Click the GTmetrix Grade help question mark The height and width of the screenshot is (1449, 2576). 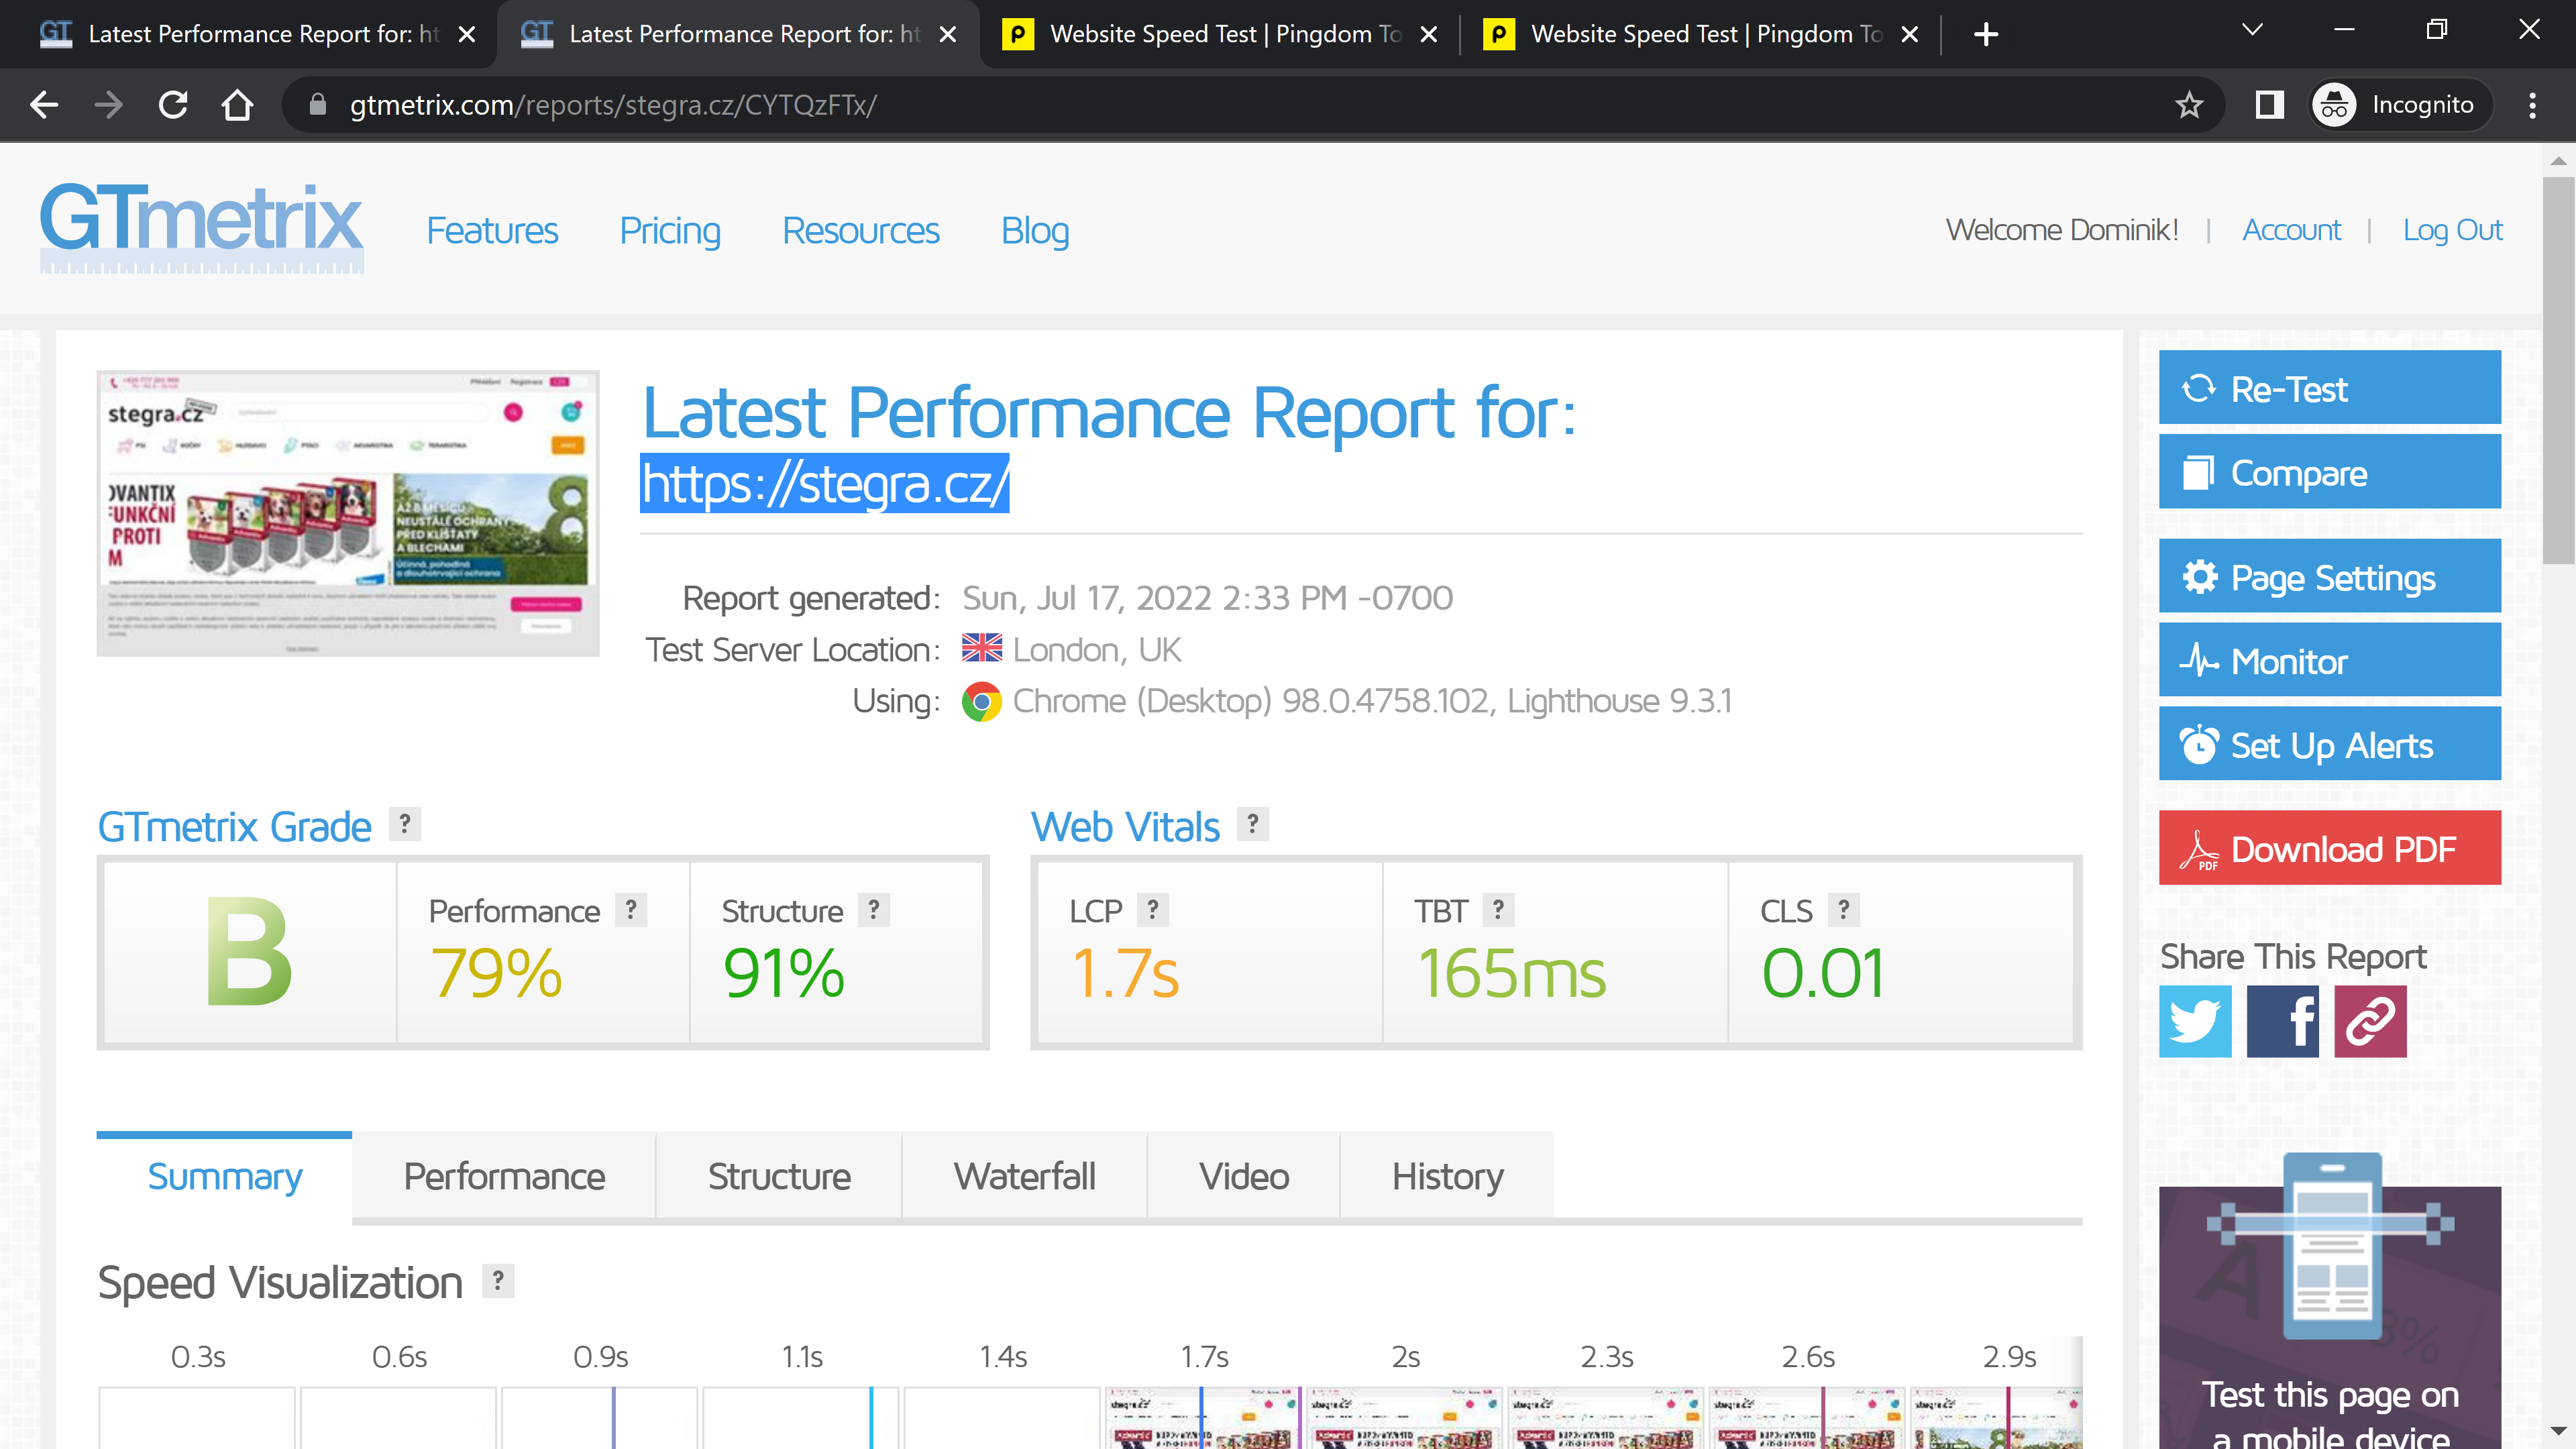point(404,824)
